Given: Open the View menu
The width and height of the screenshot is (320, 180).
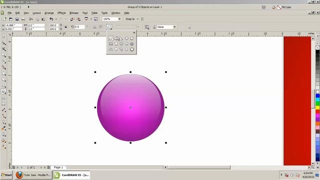Looking at the screenshot, I should tap(26, 13).
